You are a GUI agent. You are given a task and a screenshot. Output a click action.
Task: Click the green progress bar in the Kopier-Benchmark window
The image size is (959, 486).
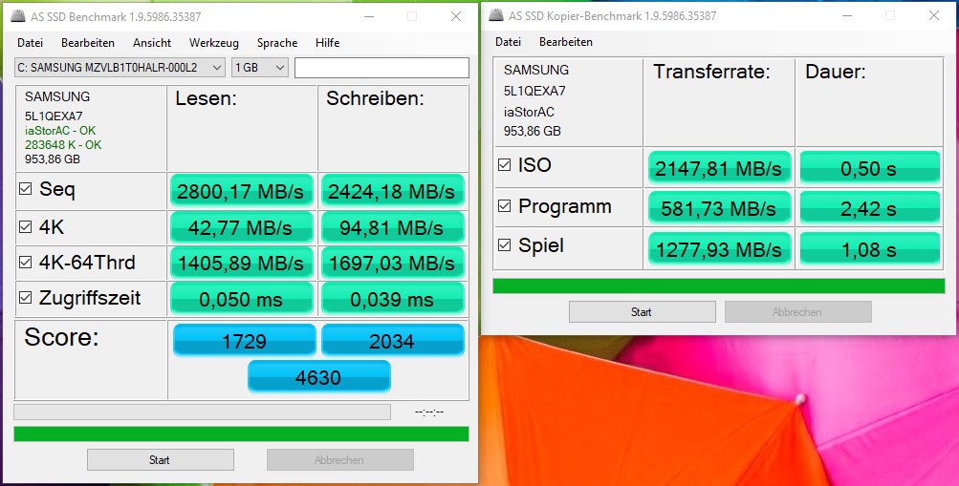tap(720, 286)
